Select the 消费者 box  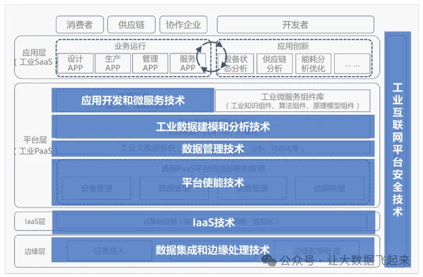[x=80, y=25]
